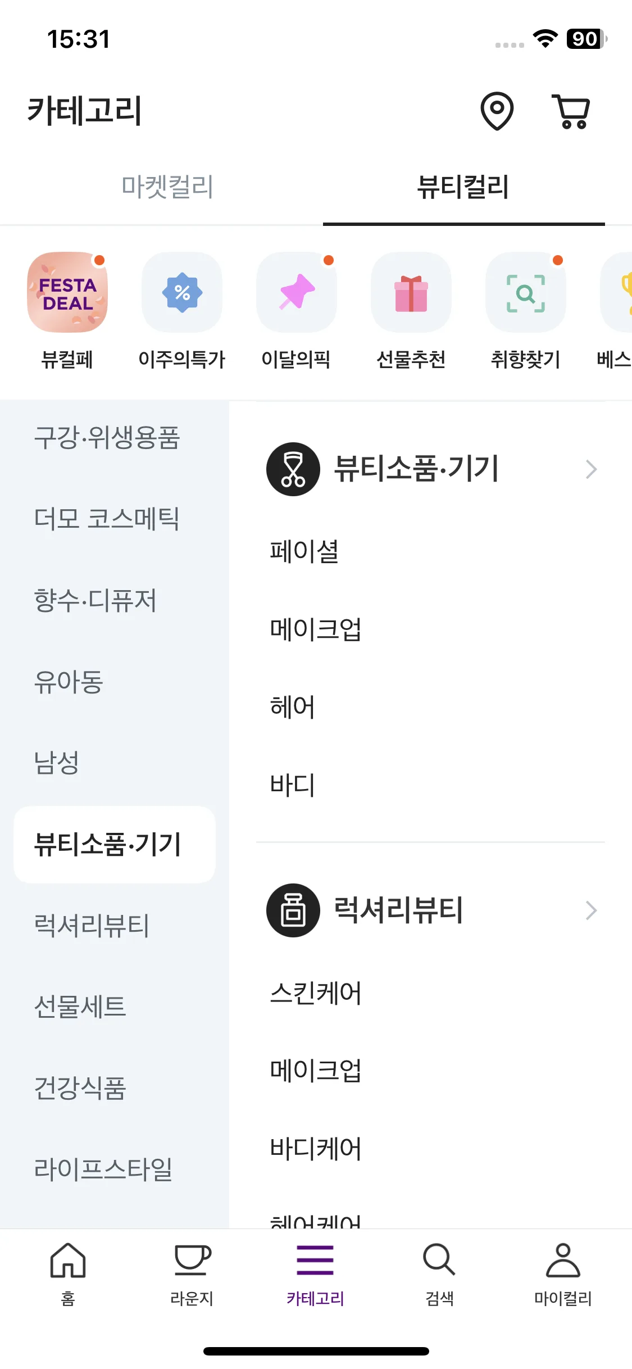
Task: Open the shopping cart
Action: point(571,111)
